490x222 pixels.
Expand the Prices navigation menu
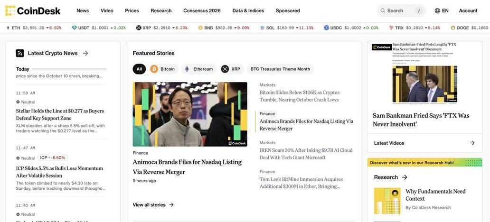click(x=132, y=10)
